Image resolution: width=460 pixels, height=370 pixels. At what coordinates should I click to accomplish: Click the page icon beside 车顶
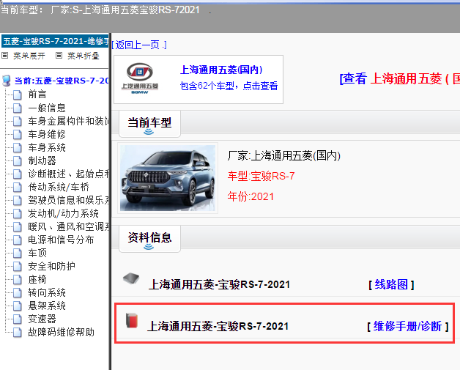pos(18,254)
